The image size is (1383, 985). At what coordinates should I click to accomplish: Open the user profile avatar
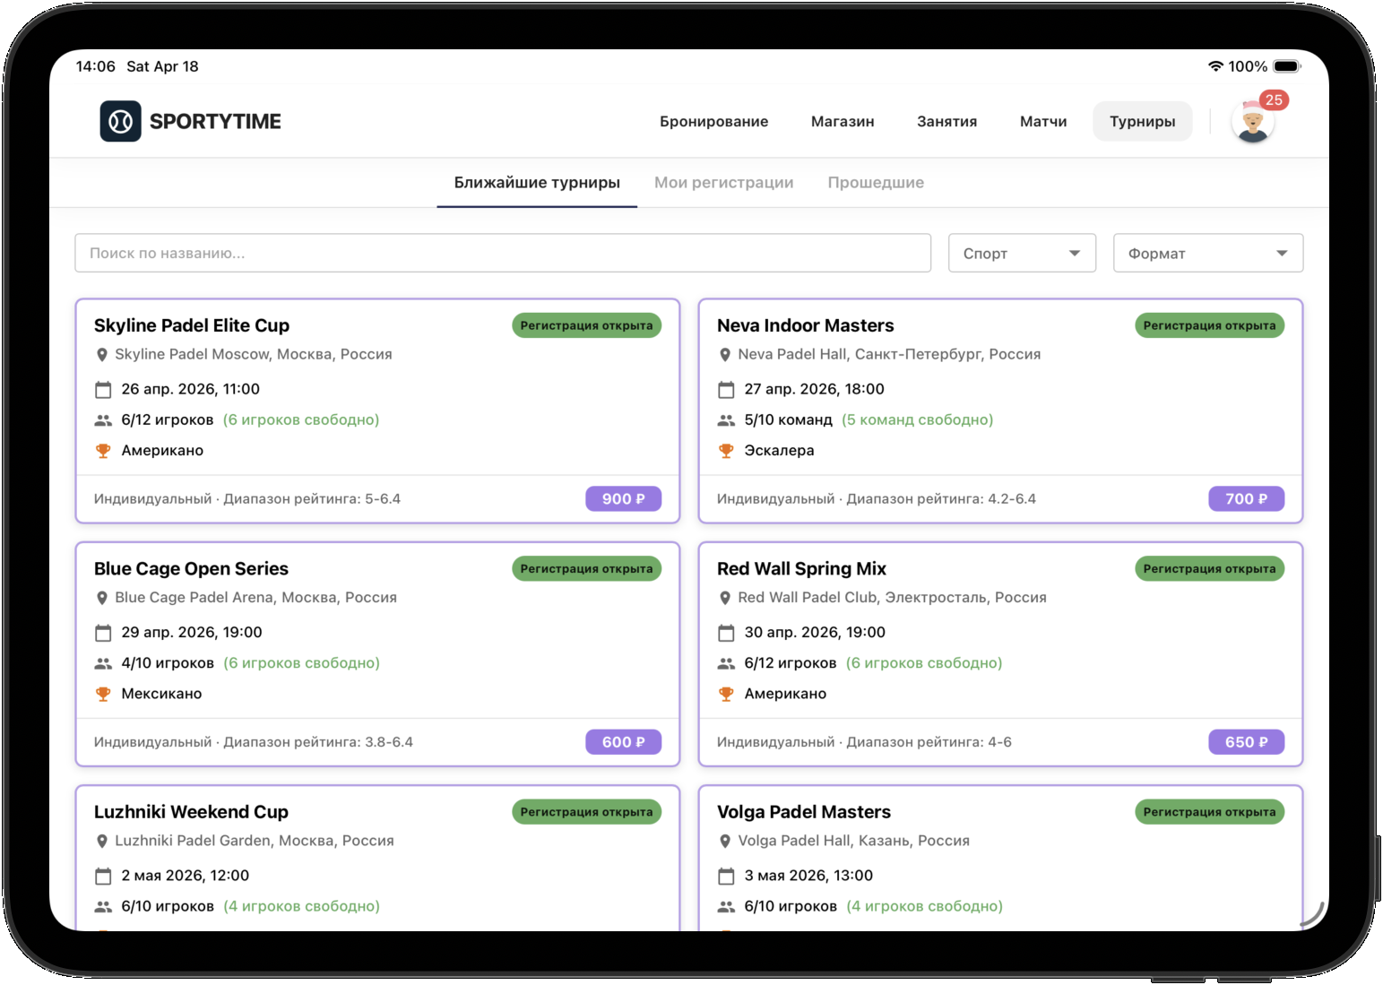point(1252,124)
